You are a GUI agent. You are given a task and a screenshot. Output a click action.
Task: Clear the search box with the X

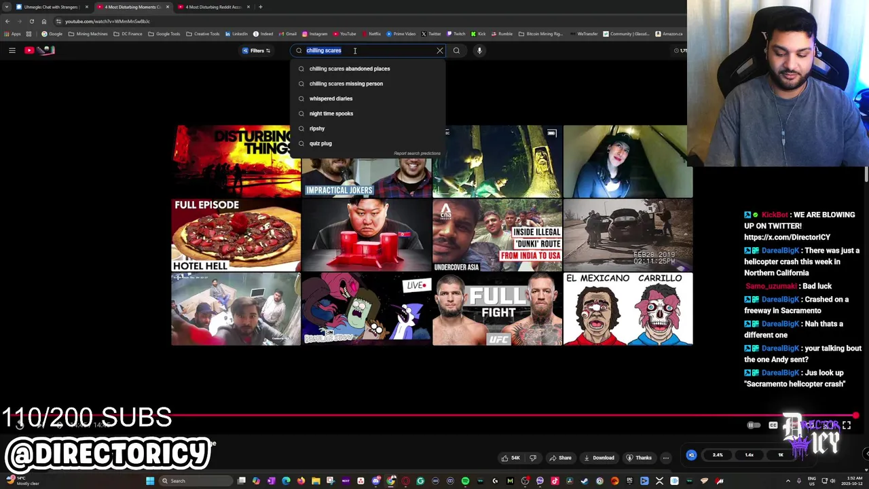click(x=439, y=50)
